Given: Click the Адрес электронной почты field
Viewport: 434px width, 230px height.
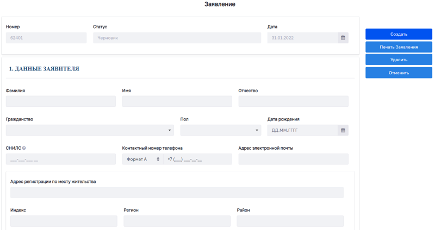Looking at the screenshot, I should [x=293, y=159].
